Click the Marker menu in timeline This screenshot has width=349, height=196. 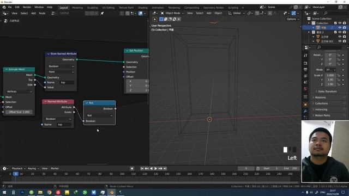(55, 168)
